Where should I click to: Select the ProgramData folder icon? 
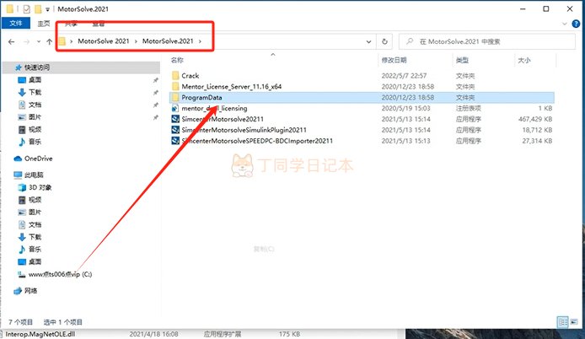[x=175, y=98]
